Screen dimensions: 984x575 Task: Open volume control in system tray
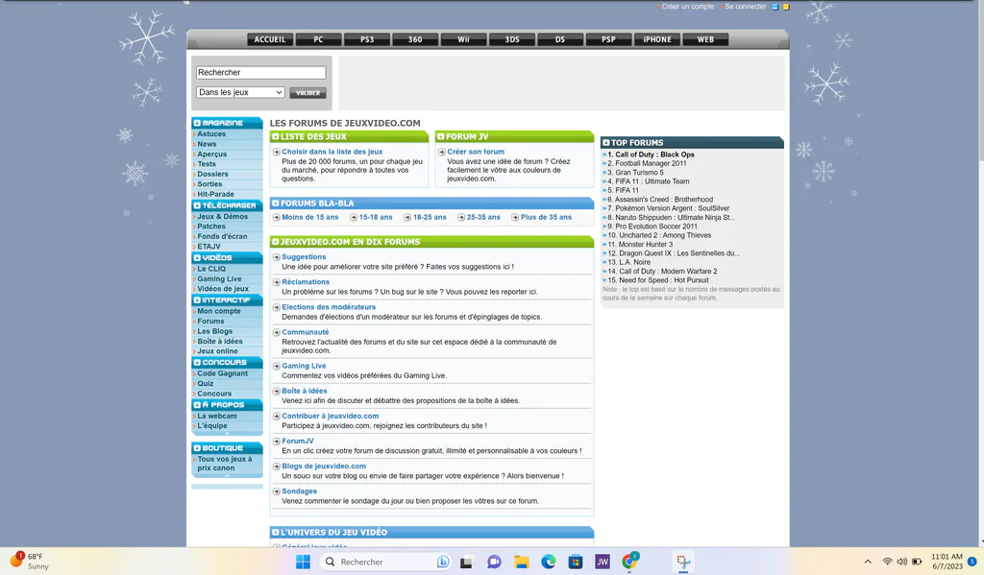901,562
